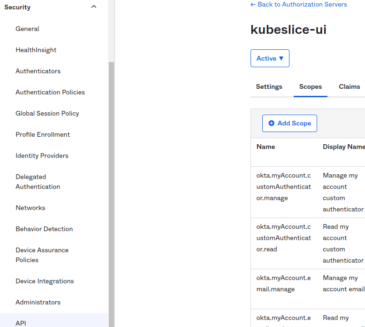365x327 pixels.
Task: Select okta.myAccount.customAuthenticator.manage scope name
Action: click(x=283, y=187)
